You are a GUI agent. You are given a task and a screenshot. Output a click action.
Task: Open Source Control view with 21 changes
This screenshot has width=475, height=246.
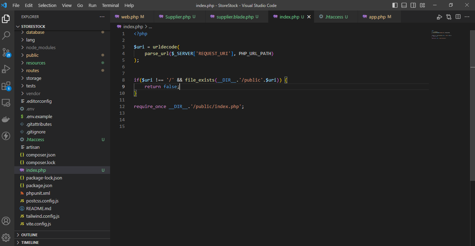click(x=6, y=52)
